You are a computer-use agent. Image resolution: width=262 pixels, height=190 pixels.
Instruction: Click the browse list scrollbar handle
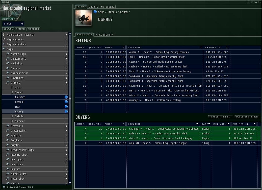click(x=70, y=98)
